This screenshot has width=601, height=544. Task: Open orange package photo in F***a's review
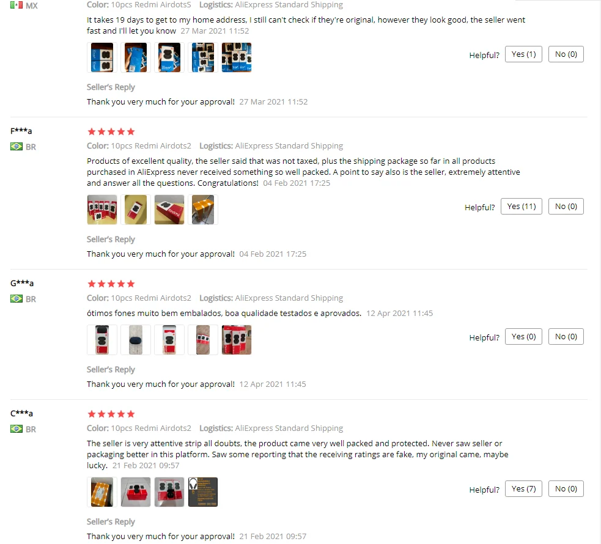[203, 210]
